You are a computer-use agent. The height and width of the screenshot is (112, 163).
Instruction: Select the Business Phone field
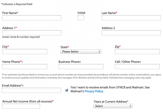tap(81, 67)
